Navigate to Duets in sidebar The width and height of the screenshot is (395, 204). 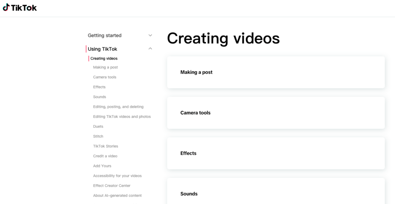(98, 127)
